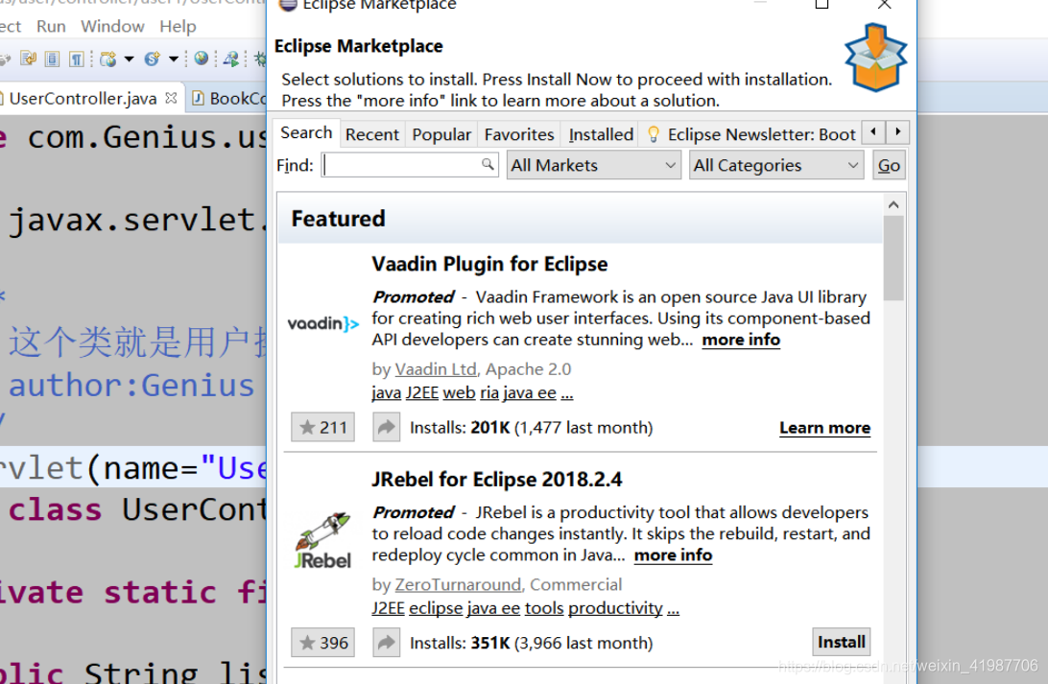Viewport: 1048px width, 684px height.
Task: Expand the All Categories dropdown
Action: (x=776, y=165)
